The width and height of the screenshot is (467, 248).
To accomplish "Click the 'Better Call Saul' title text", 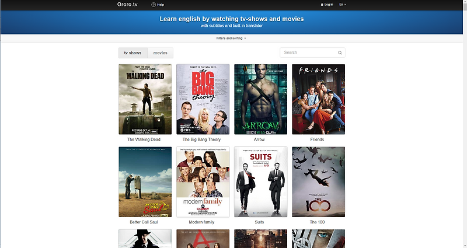I will pyautogui.click(x=144, y=222).
